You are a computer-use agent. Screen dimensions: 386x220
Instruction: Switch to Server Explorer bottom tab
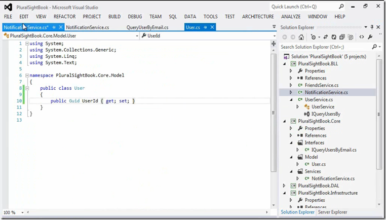[x=332, y=212]
